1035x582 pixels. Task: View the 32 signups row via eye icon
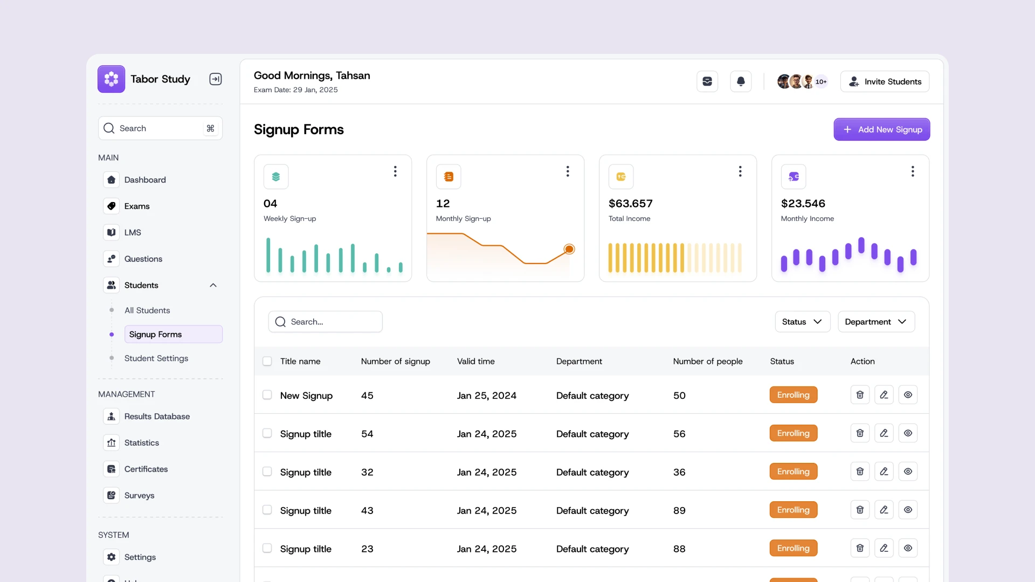pos(908,472)
